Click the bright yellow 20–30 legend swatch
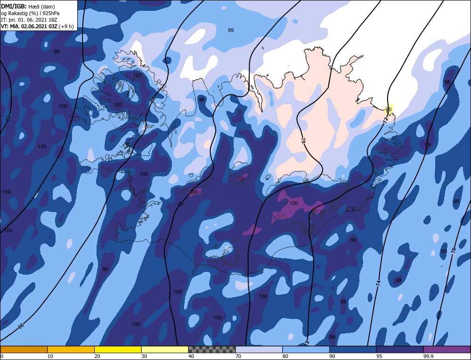The width and height of the screenshot is (471, 360). point(118,349)
